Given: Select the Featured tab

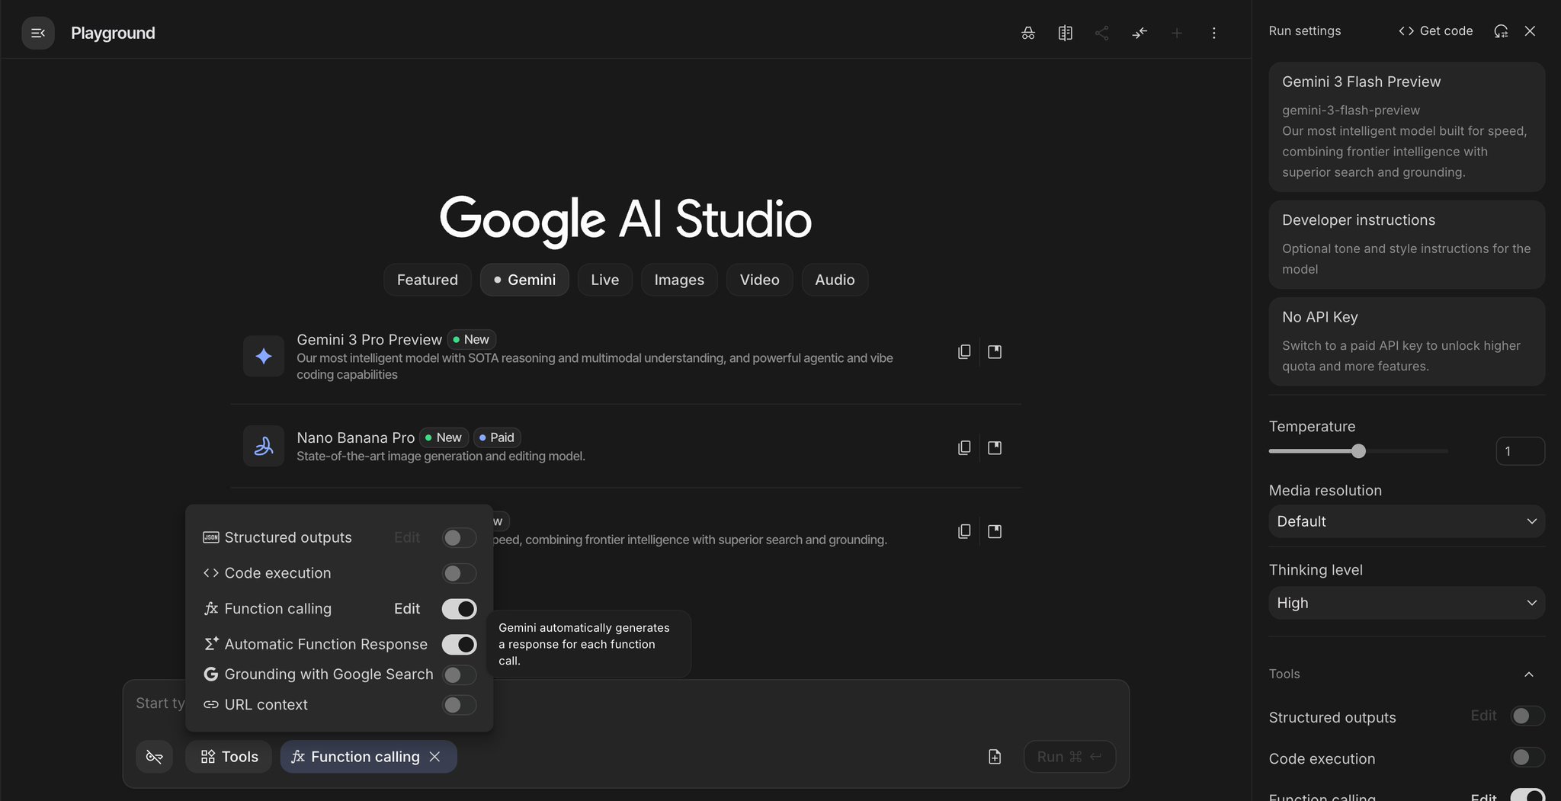Looking at the screenshot, I should tap(428, 280).
